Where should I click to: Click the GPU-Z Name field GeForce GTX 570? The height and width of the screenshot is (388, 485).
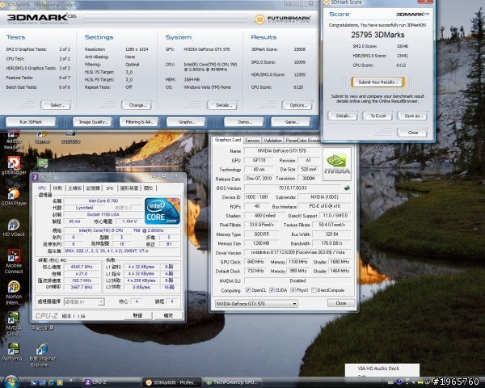[x=282, y=151]
